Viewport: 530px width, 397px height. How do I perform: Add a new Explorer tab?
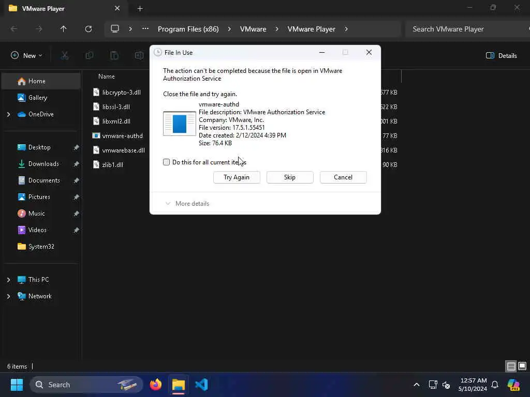[x=140, y=9]
